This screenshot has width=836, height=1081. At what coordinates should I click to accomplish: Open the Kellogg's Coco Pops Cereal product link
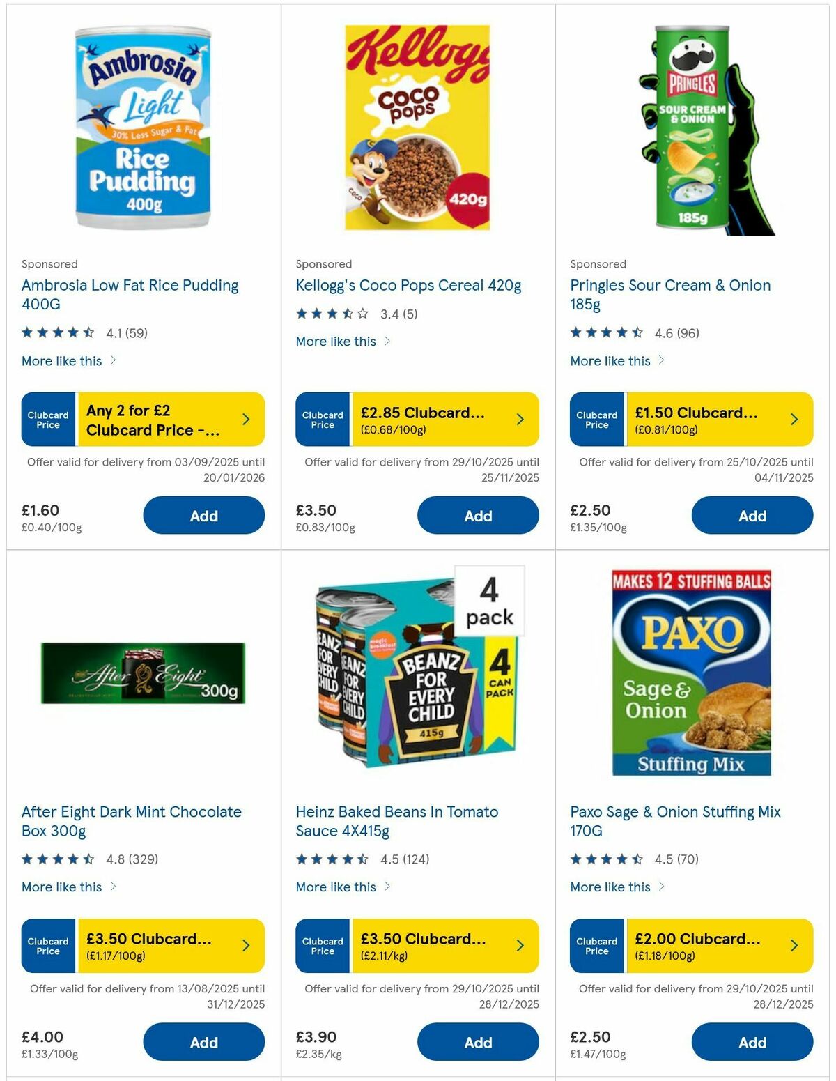tap(406, 285)
